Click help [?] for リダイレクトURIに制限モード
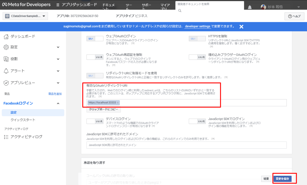The height and width of the screenshot is (185, 307). pos(226,77)
